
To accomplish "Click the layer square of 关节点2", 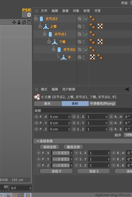I will tap(80, 19).
